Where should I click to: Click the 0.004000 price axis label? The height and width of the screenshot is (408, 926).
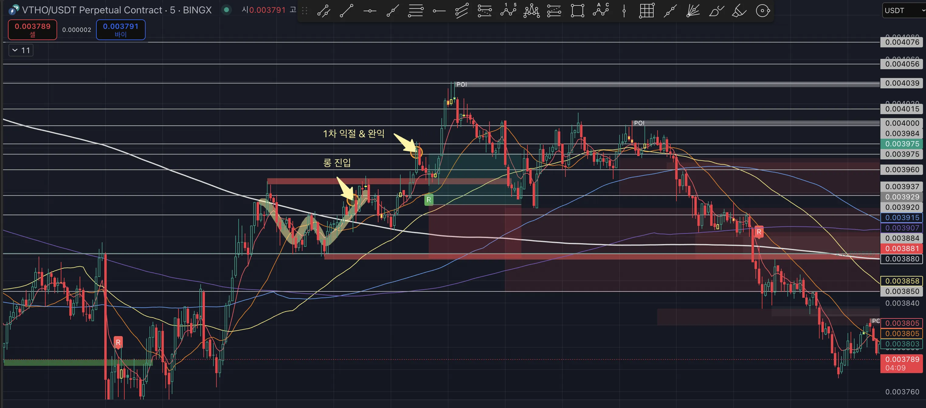point(902,123)
